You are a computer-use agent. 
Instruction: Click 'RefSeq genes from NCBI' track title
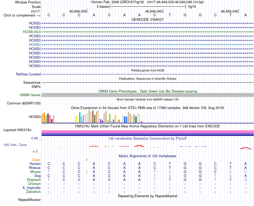click(148, 70)
